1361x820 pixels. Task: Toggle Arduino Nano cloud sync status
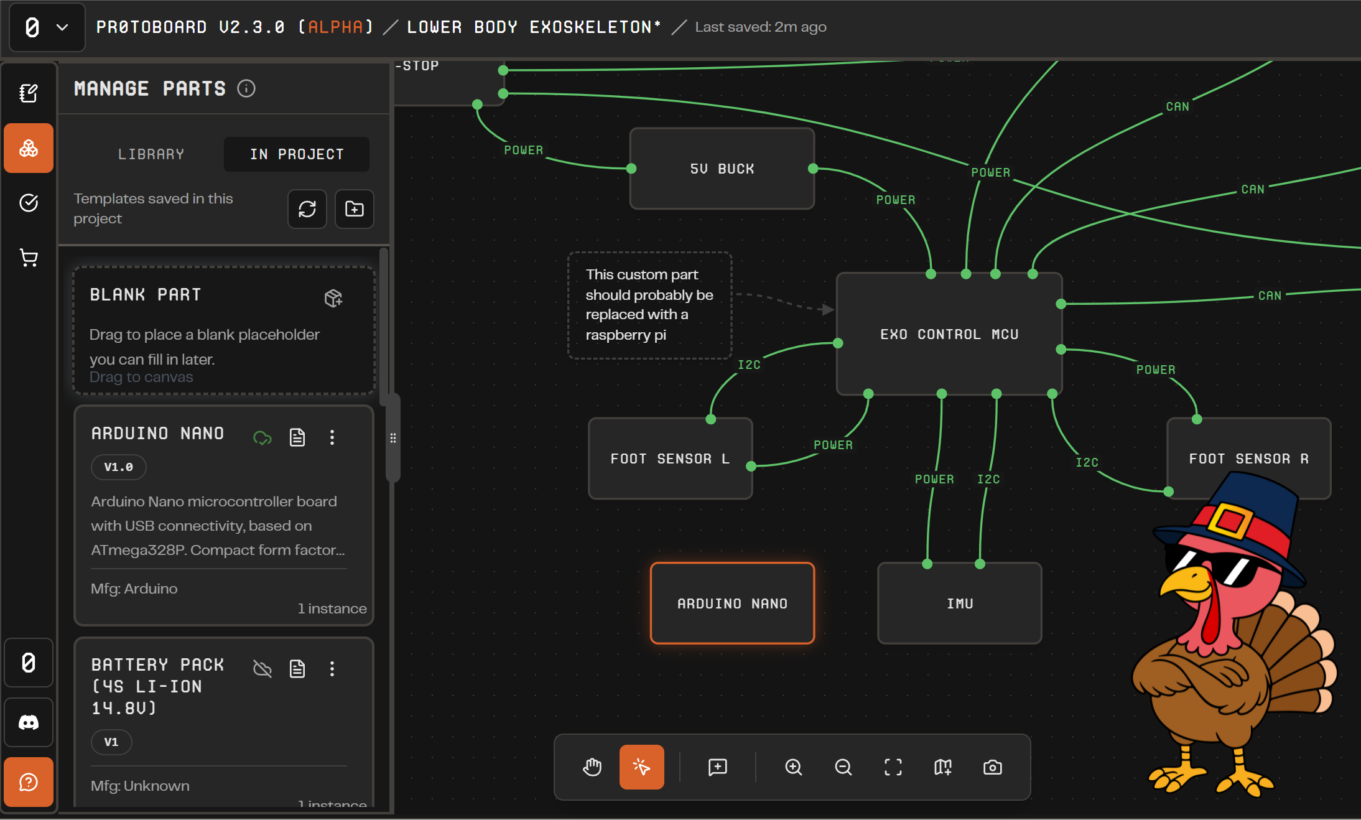click(262, 437)
